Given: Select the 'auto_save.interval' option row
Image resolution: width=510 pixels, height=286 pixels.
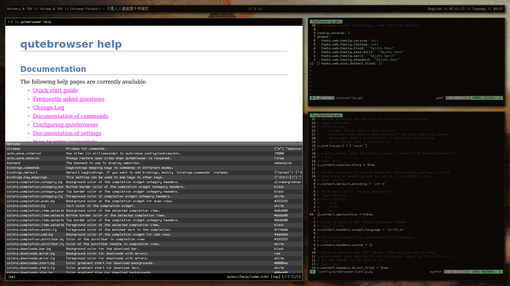Looking at the screenshot, I should pos(24,153).
